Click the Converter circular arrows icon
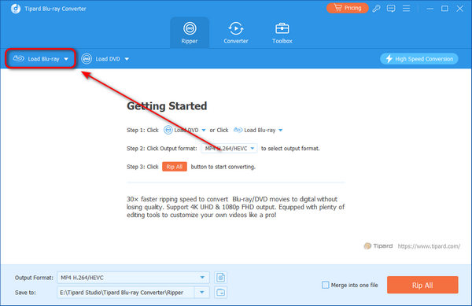Image resolution: width=472 pixels, height=306 pixels. [x=236, y=28]
